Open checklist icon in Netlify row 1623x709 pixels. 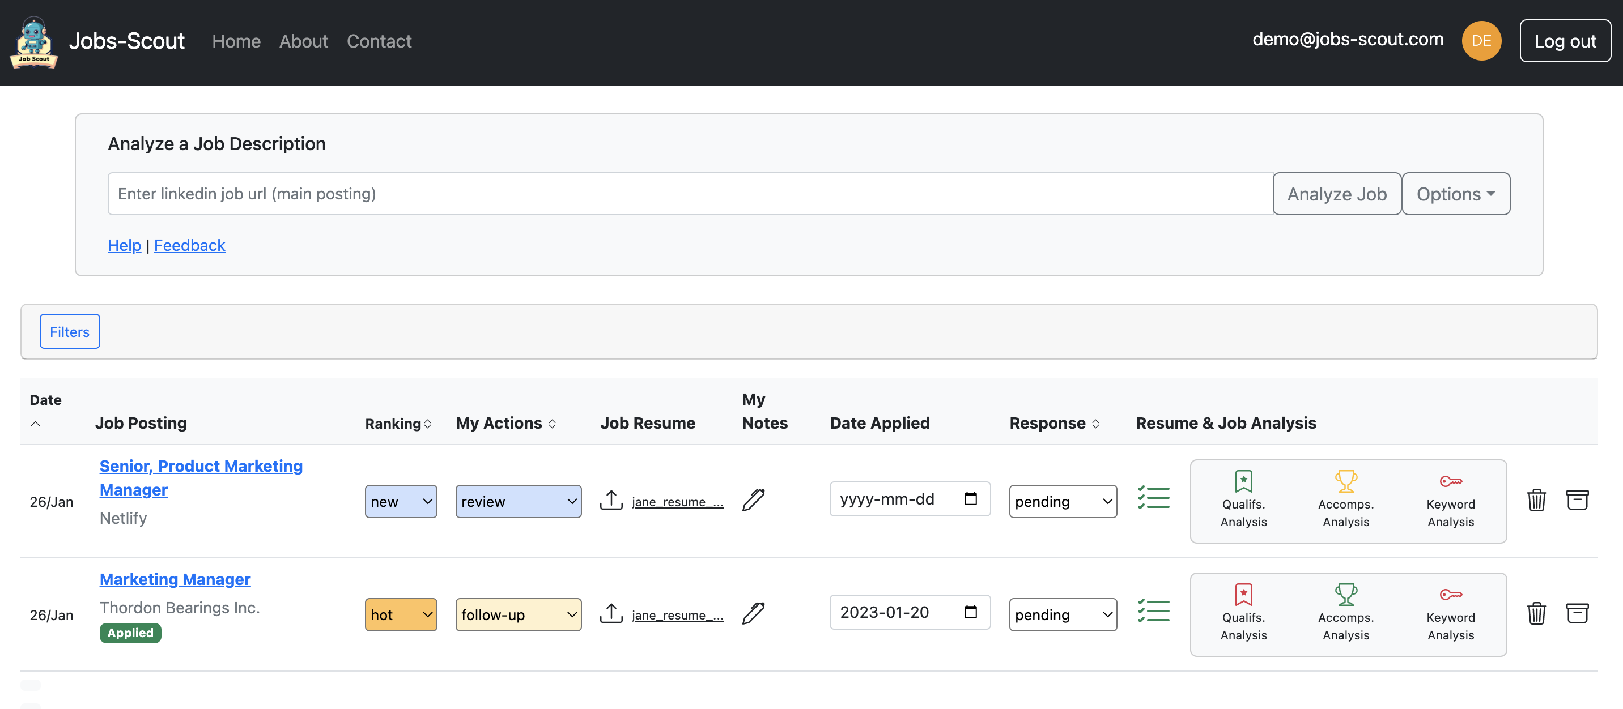pyautogui.click(x=1154, y=497)
